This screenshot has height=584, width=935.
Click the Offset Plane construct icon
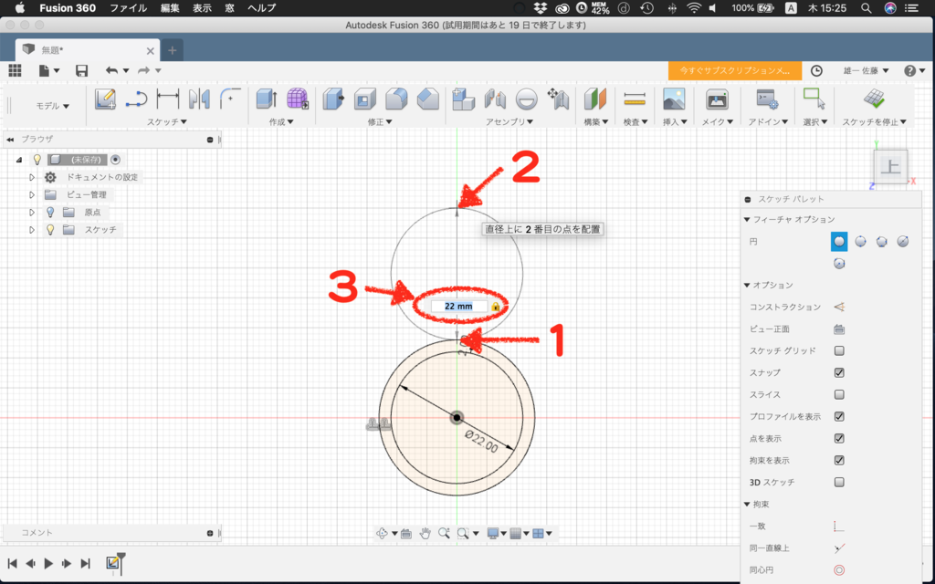[x=594, y=99]
